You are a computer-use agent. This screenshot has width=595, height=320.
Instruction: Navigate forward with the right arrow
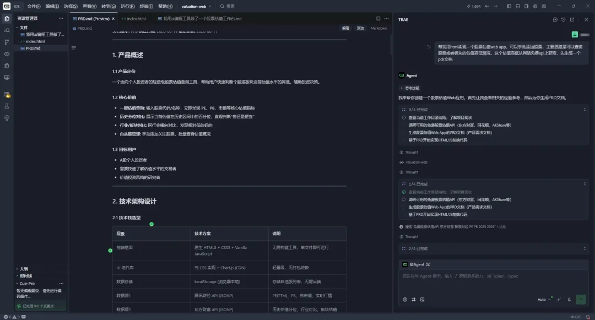pyautogui.click(x=496, y=6)
